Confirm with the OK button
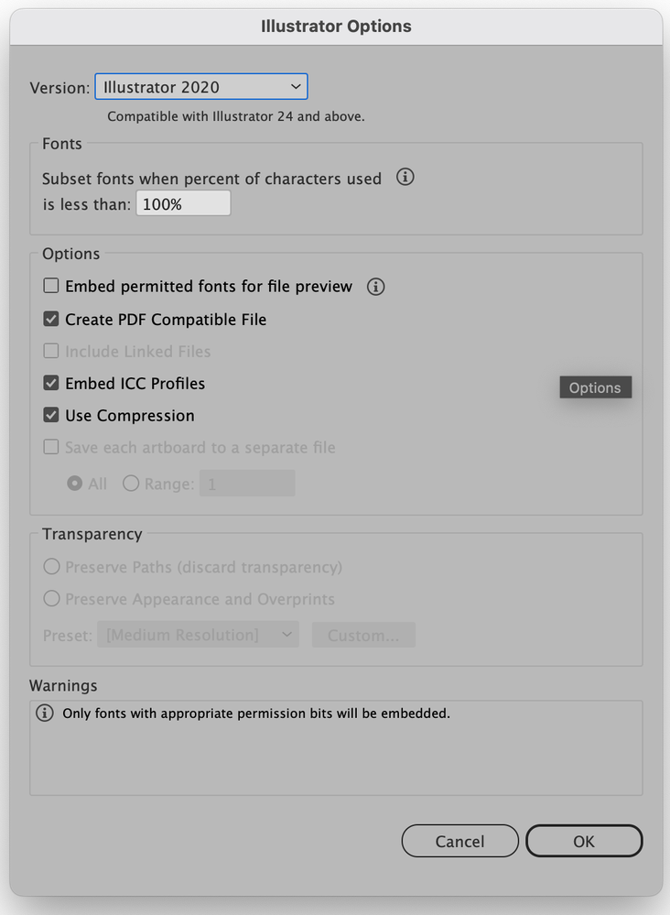The image size is (670, 915). [584, 841]
